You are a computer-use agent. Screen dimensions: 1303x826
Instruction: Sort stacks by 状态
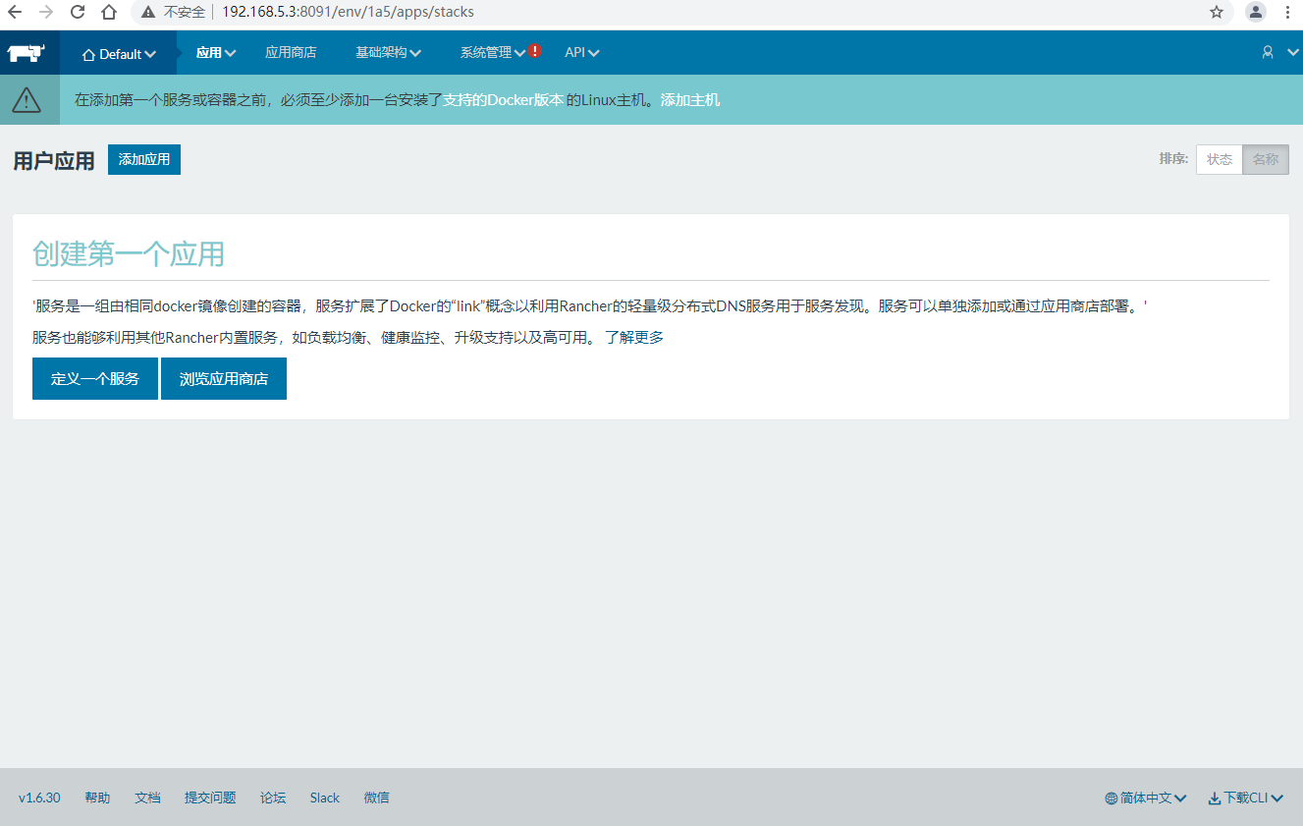click(x=1220, y=159)
